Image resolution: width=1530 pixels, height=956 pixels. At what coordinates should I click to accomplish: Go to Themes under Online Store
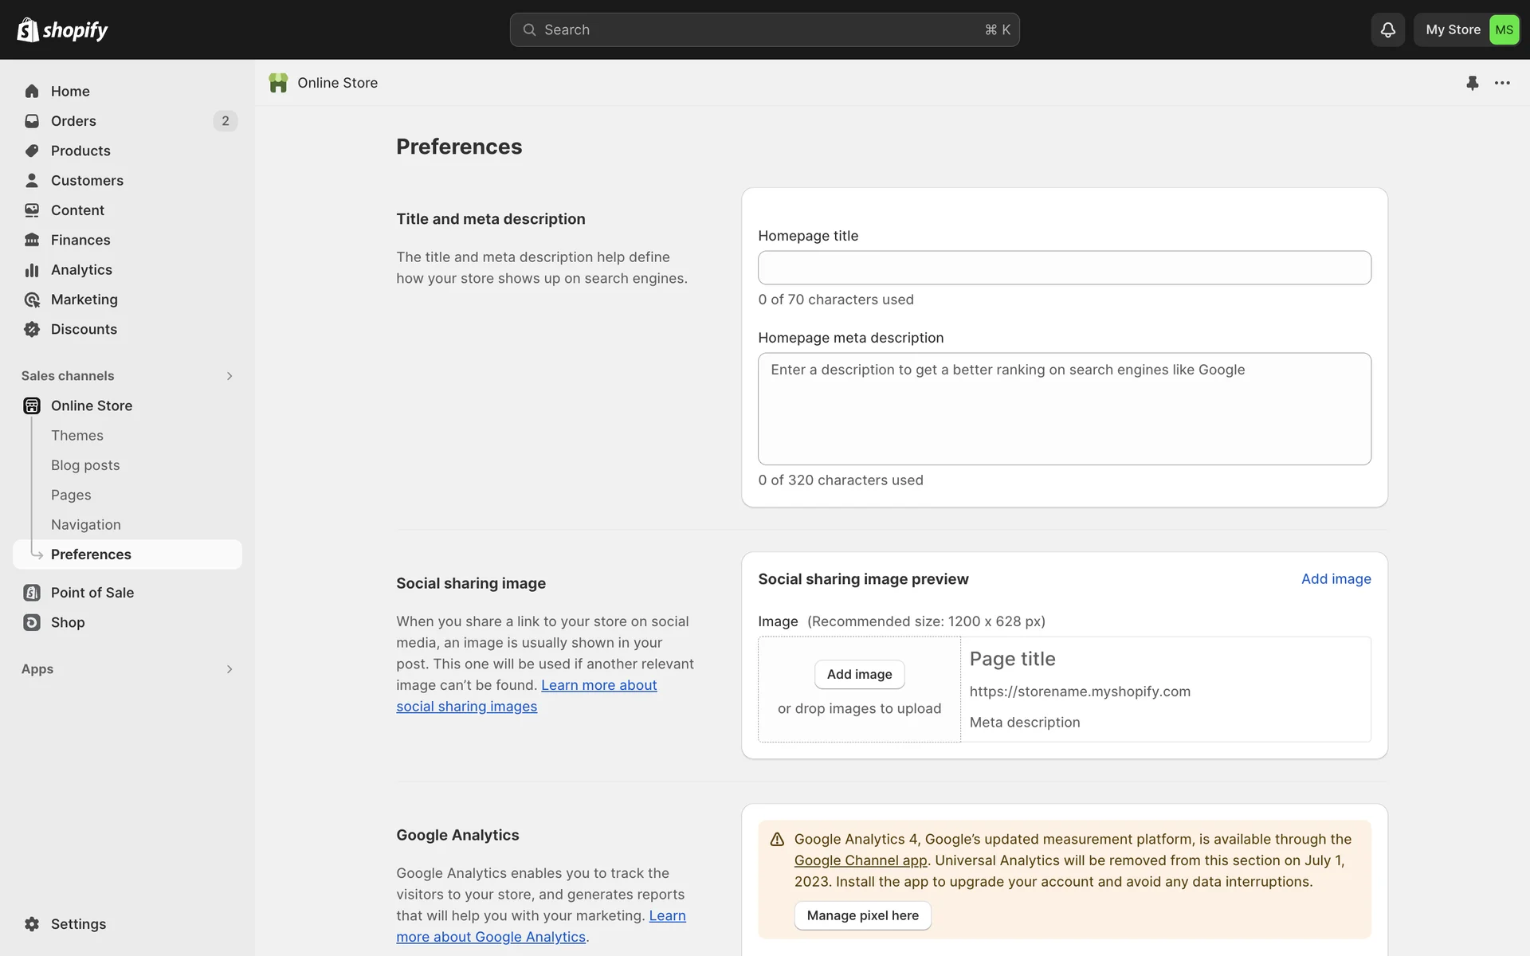tap(77, 436)
